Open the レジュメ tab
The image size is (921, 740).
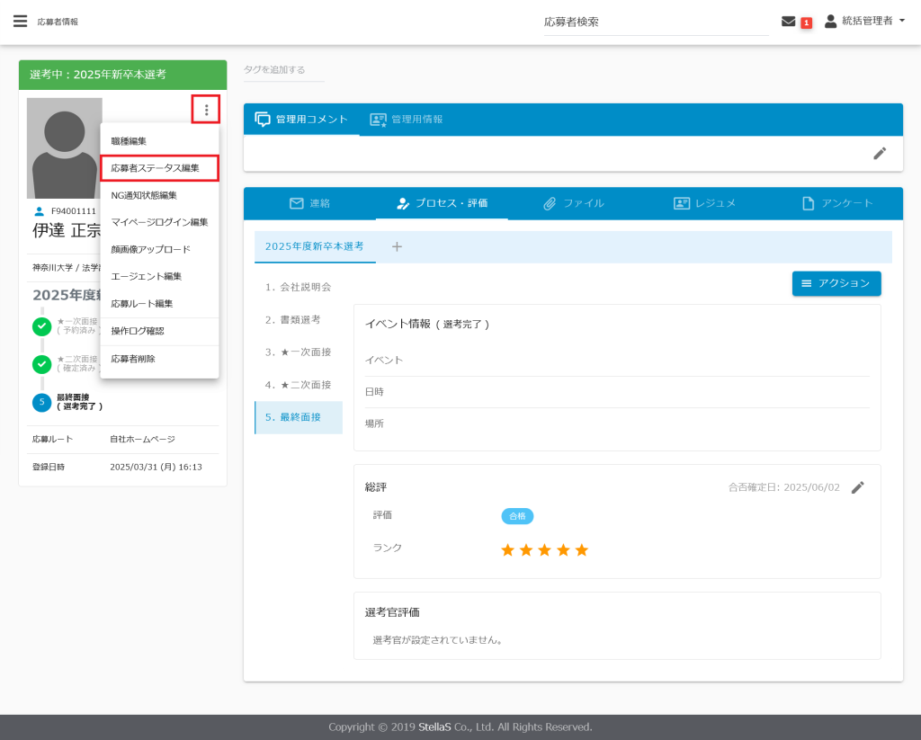705,203
